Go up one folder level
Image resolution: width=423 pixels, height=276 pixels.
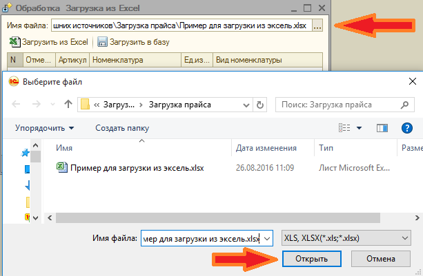coord(68,104)
